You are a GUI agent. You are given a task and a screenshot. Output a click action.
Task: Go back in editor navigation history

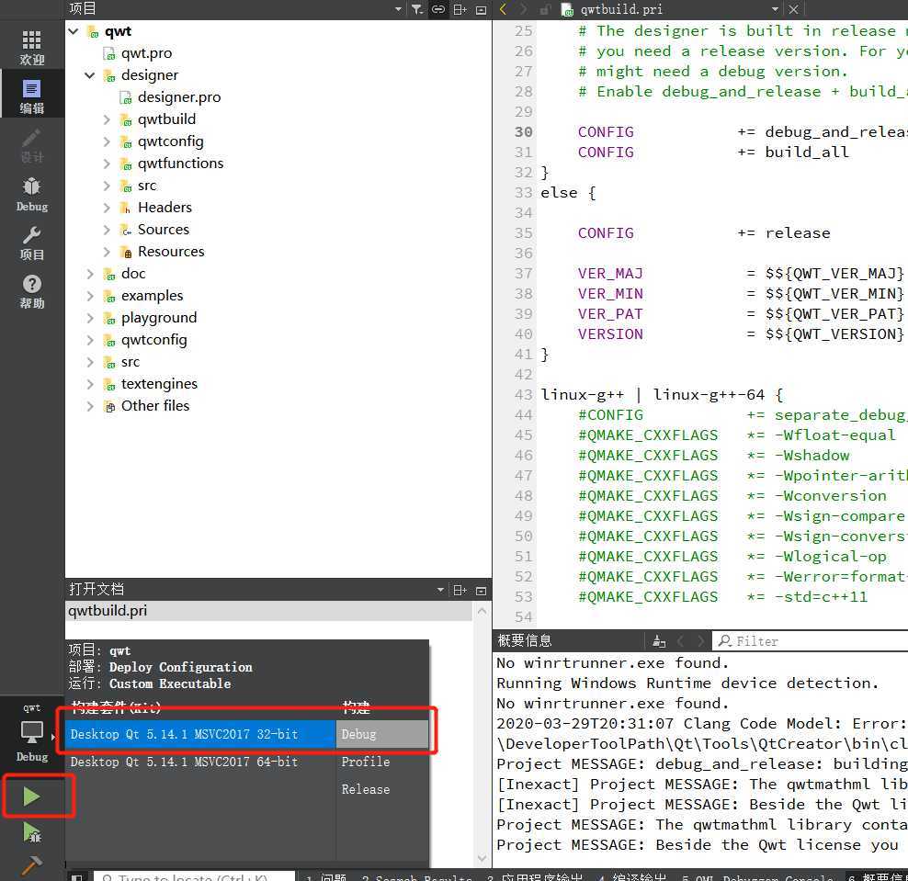[x=503, y=9]
